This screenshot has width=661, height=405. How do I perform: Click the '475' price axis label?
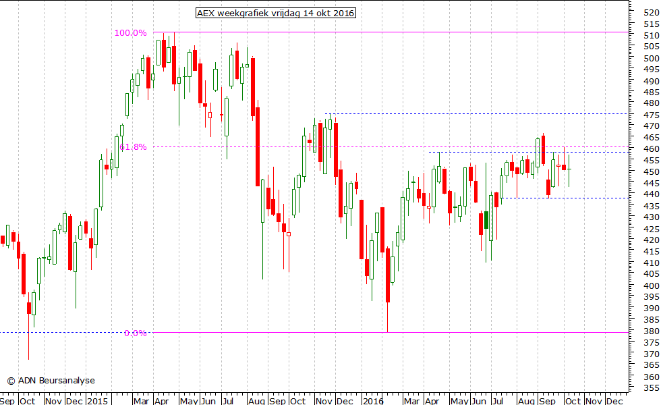click(x=652, y=115)
